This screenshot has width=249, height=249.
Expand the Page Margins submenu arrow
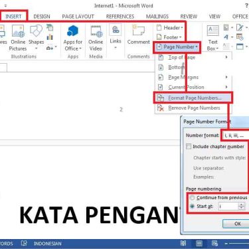226,77
